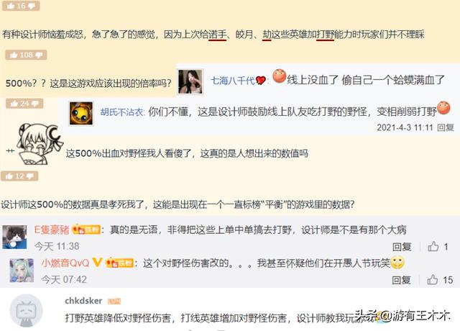The image size is (460, 331).
Task: Click 回复 next to 2021-4-3 11:11
Action: coord(446,127)
